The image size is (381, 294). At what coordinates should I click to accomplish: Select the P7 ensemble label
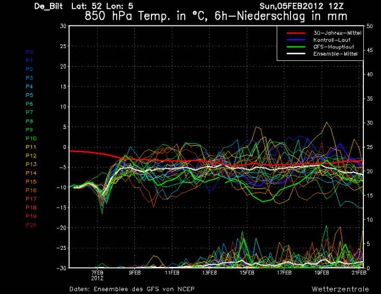pyautogui.click(x=29, y=112)
